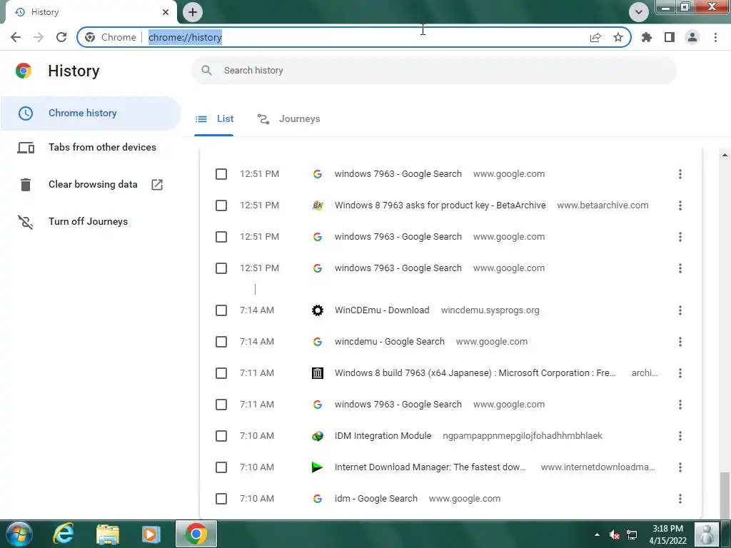Check the wincdemu - Google Search entry
Screen dimensions: 731x548
click(x=221, y=342)
